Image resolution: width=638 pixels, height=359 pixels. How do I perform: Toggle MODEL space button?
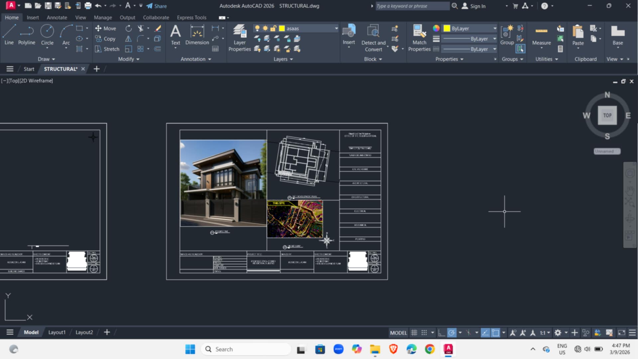point(398,332)
